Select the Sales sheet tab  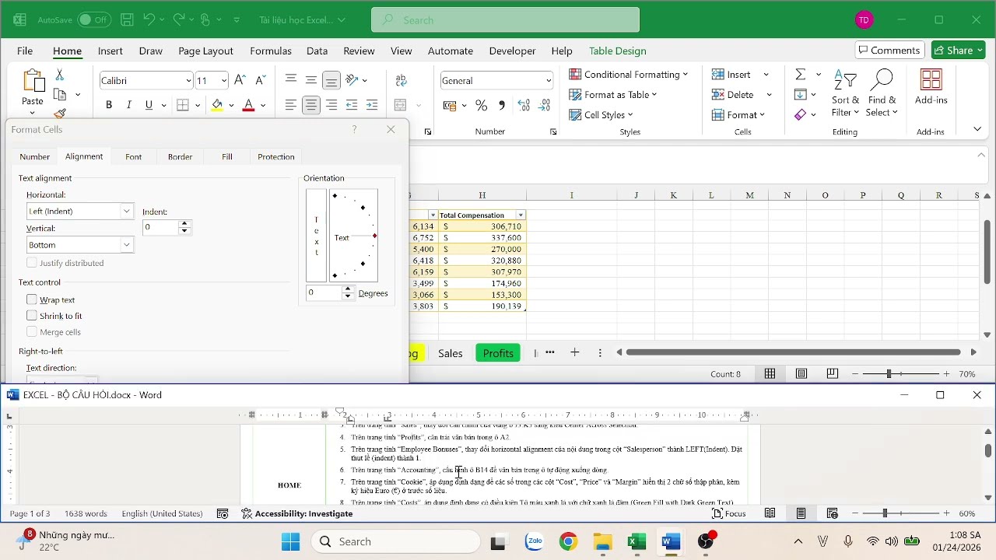(451, 353)
